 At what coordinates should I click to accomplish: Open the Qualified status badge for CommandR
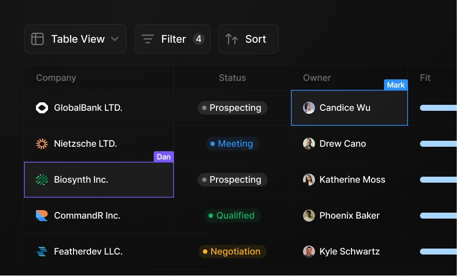coord(232,216)
